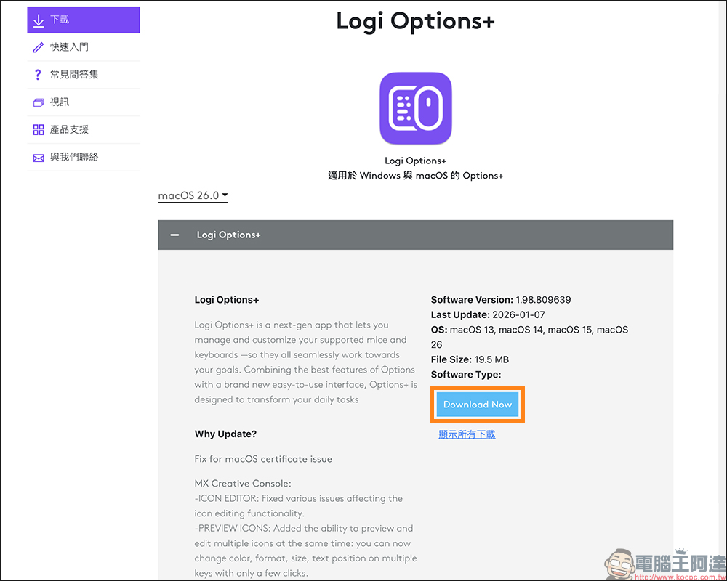727x581 pixels.
Task: Collapse the Logi Options+ download panel
Action: point(174,235)
